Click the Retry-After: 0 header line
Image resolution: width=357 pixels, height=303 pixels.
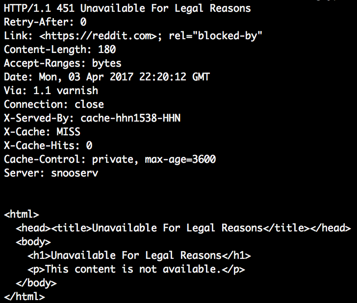click(x=45, y=22)
